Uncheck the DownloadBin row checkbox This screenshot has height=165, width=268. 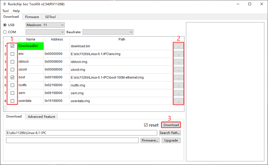[x=12, y=46]
